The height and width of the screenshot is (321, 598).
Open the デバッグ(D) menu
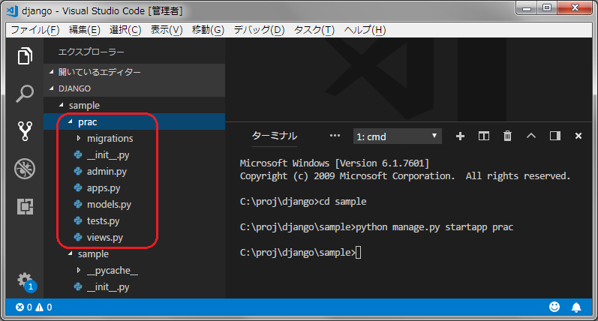259,30
